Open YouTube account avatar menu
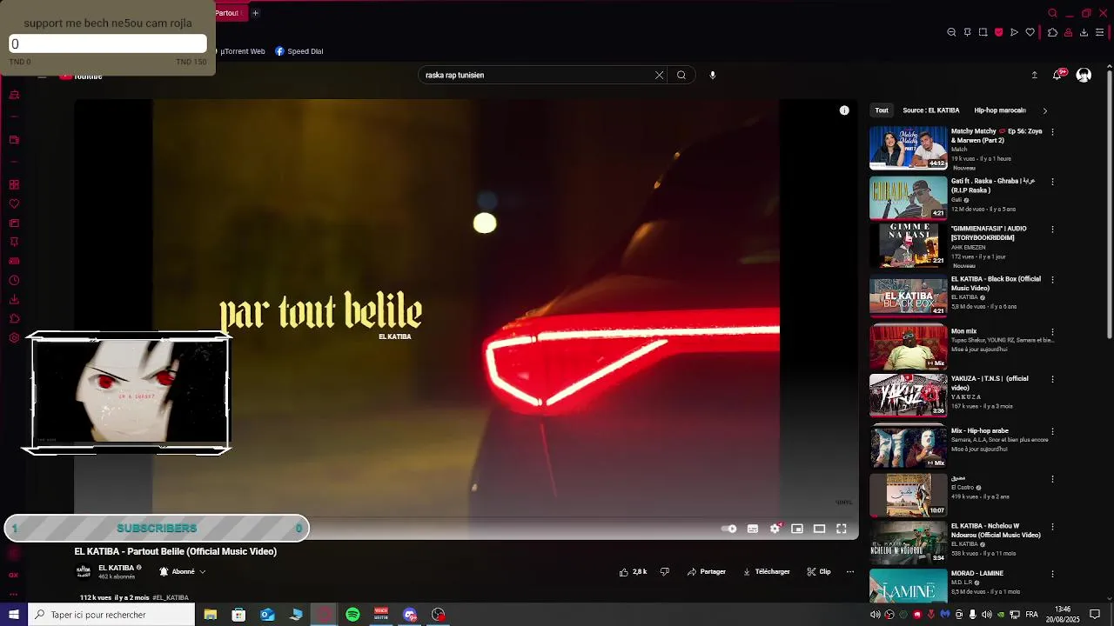1114x626 pixels. tap(1084, 75)
